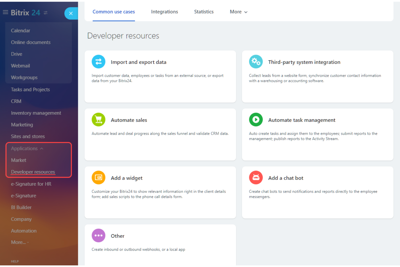Click the red Add a chat bot icon
400x267 pixels.
pyautogui.click(x=256, y=177)
